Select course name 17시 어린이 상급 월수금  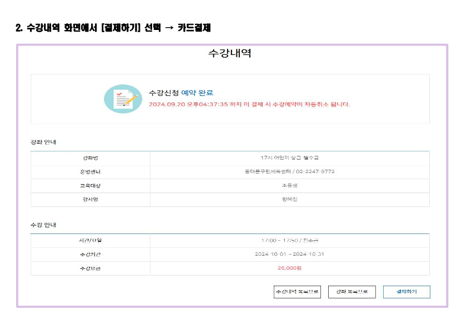pyautogui.click(x=289, y=158)
